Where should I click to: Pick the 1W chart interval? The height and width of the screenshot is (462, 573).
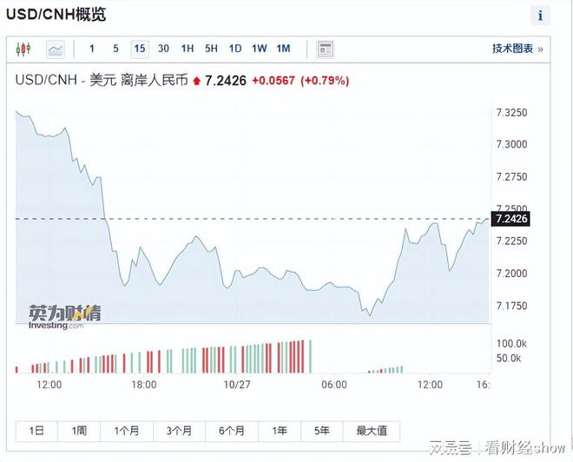coord(259,49)
